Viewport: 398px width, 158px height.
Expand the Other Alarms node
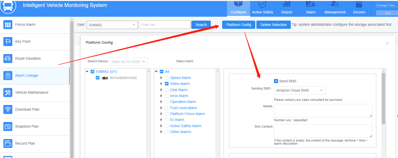[161, 132]
